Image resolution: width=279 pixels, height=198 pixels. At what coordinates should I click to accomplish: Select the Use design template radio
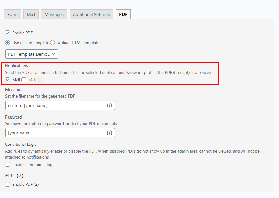click(x=8, y=43)
